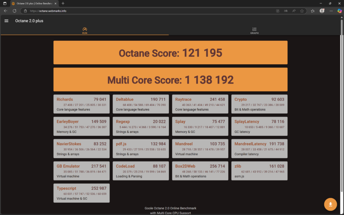Select the Richards benchmark card

pyautogui.click(x=82, y=104)
